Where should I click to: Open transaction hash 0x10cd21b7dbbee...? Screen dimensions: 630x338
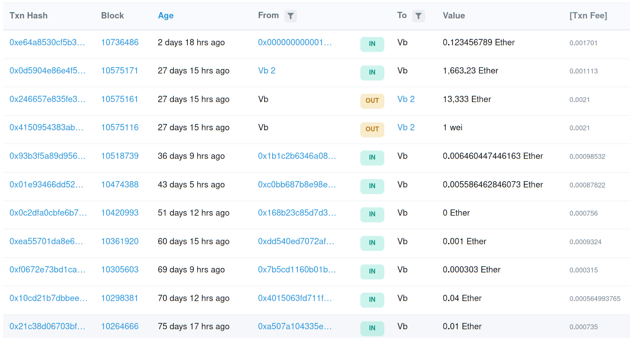tap(49, 298)
